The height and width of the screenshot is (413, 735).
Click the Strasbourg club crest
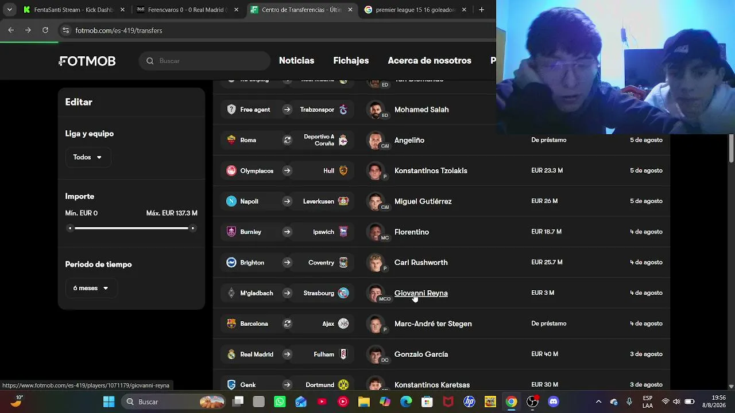(x=343, y=293)
